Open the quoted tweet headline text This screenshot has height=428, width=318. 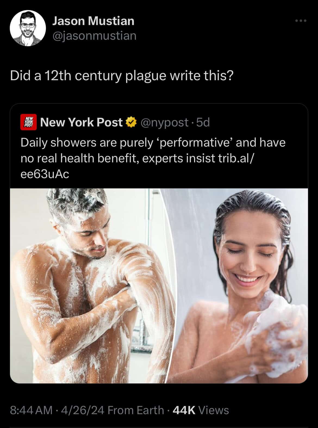153,158
